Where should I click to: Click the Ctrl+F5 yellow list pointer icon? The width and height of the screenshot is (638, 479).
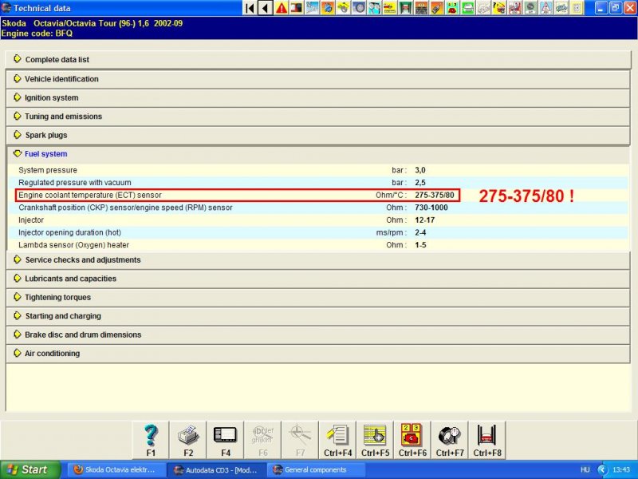pyautogui.click(x=375, y=441)
